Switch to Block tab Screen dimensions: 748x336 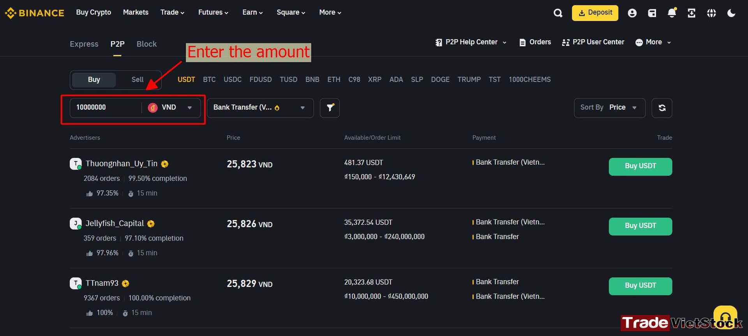(x=146, y=44)
